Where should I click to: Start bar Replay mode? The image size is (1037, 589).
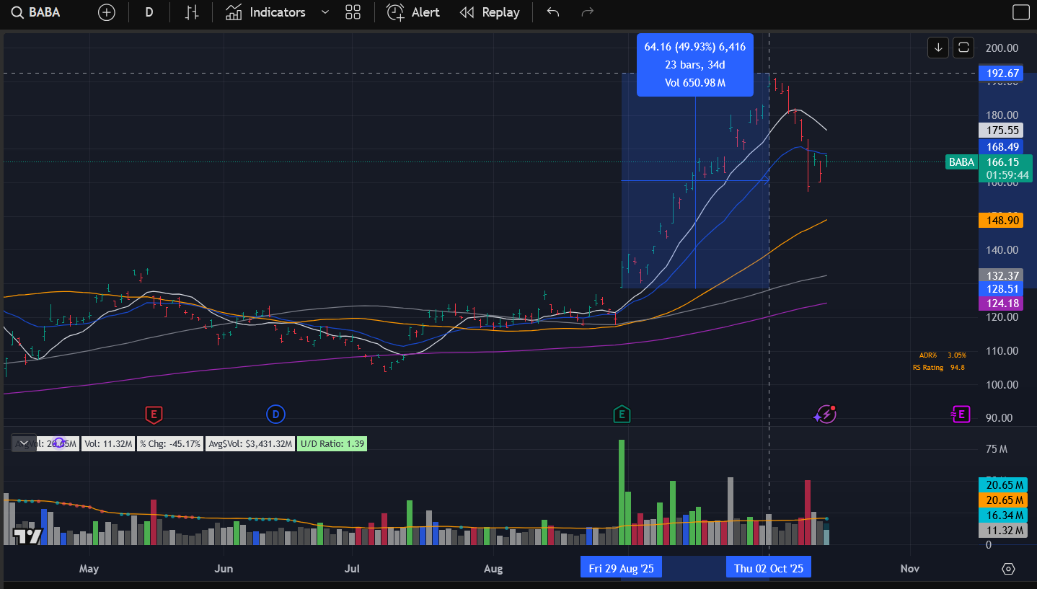click(490, 12)
